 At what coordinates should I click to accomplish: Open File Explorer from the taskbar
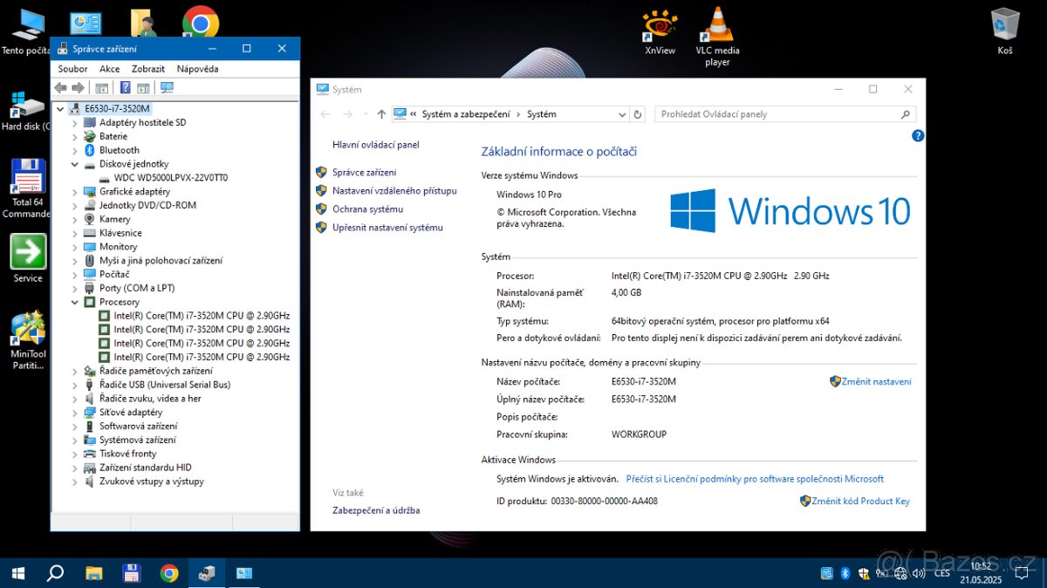tap(93, 573)
